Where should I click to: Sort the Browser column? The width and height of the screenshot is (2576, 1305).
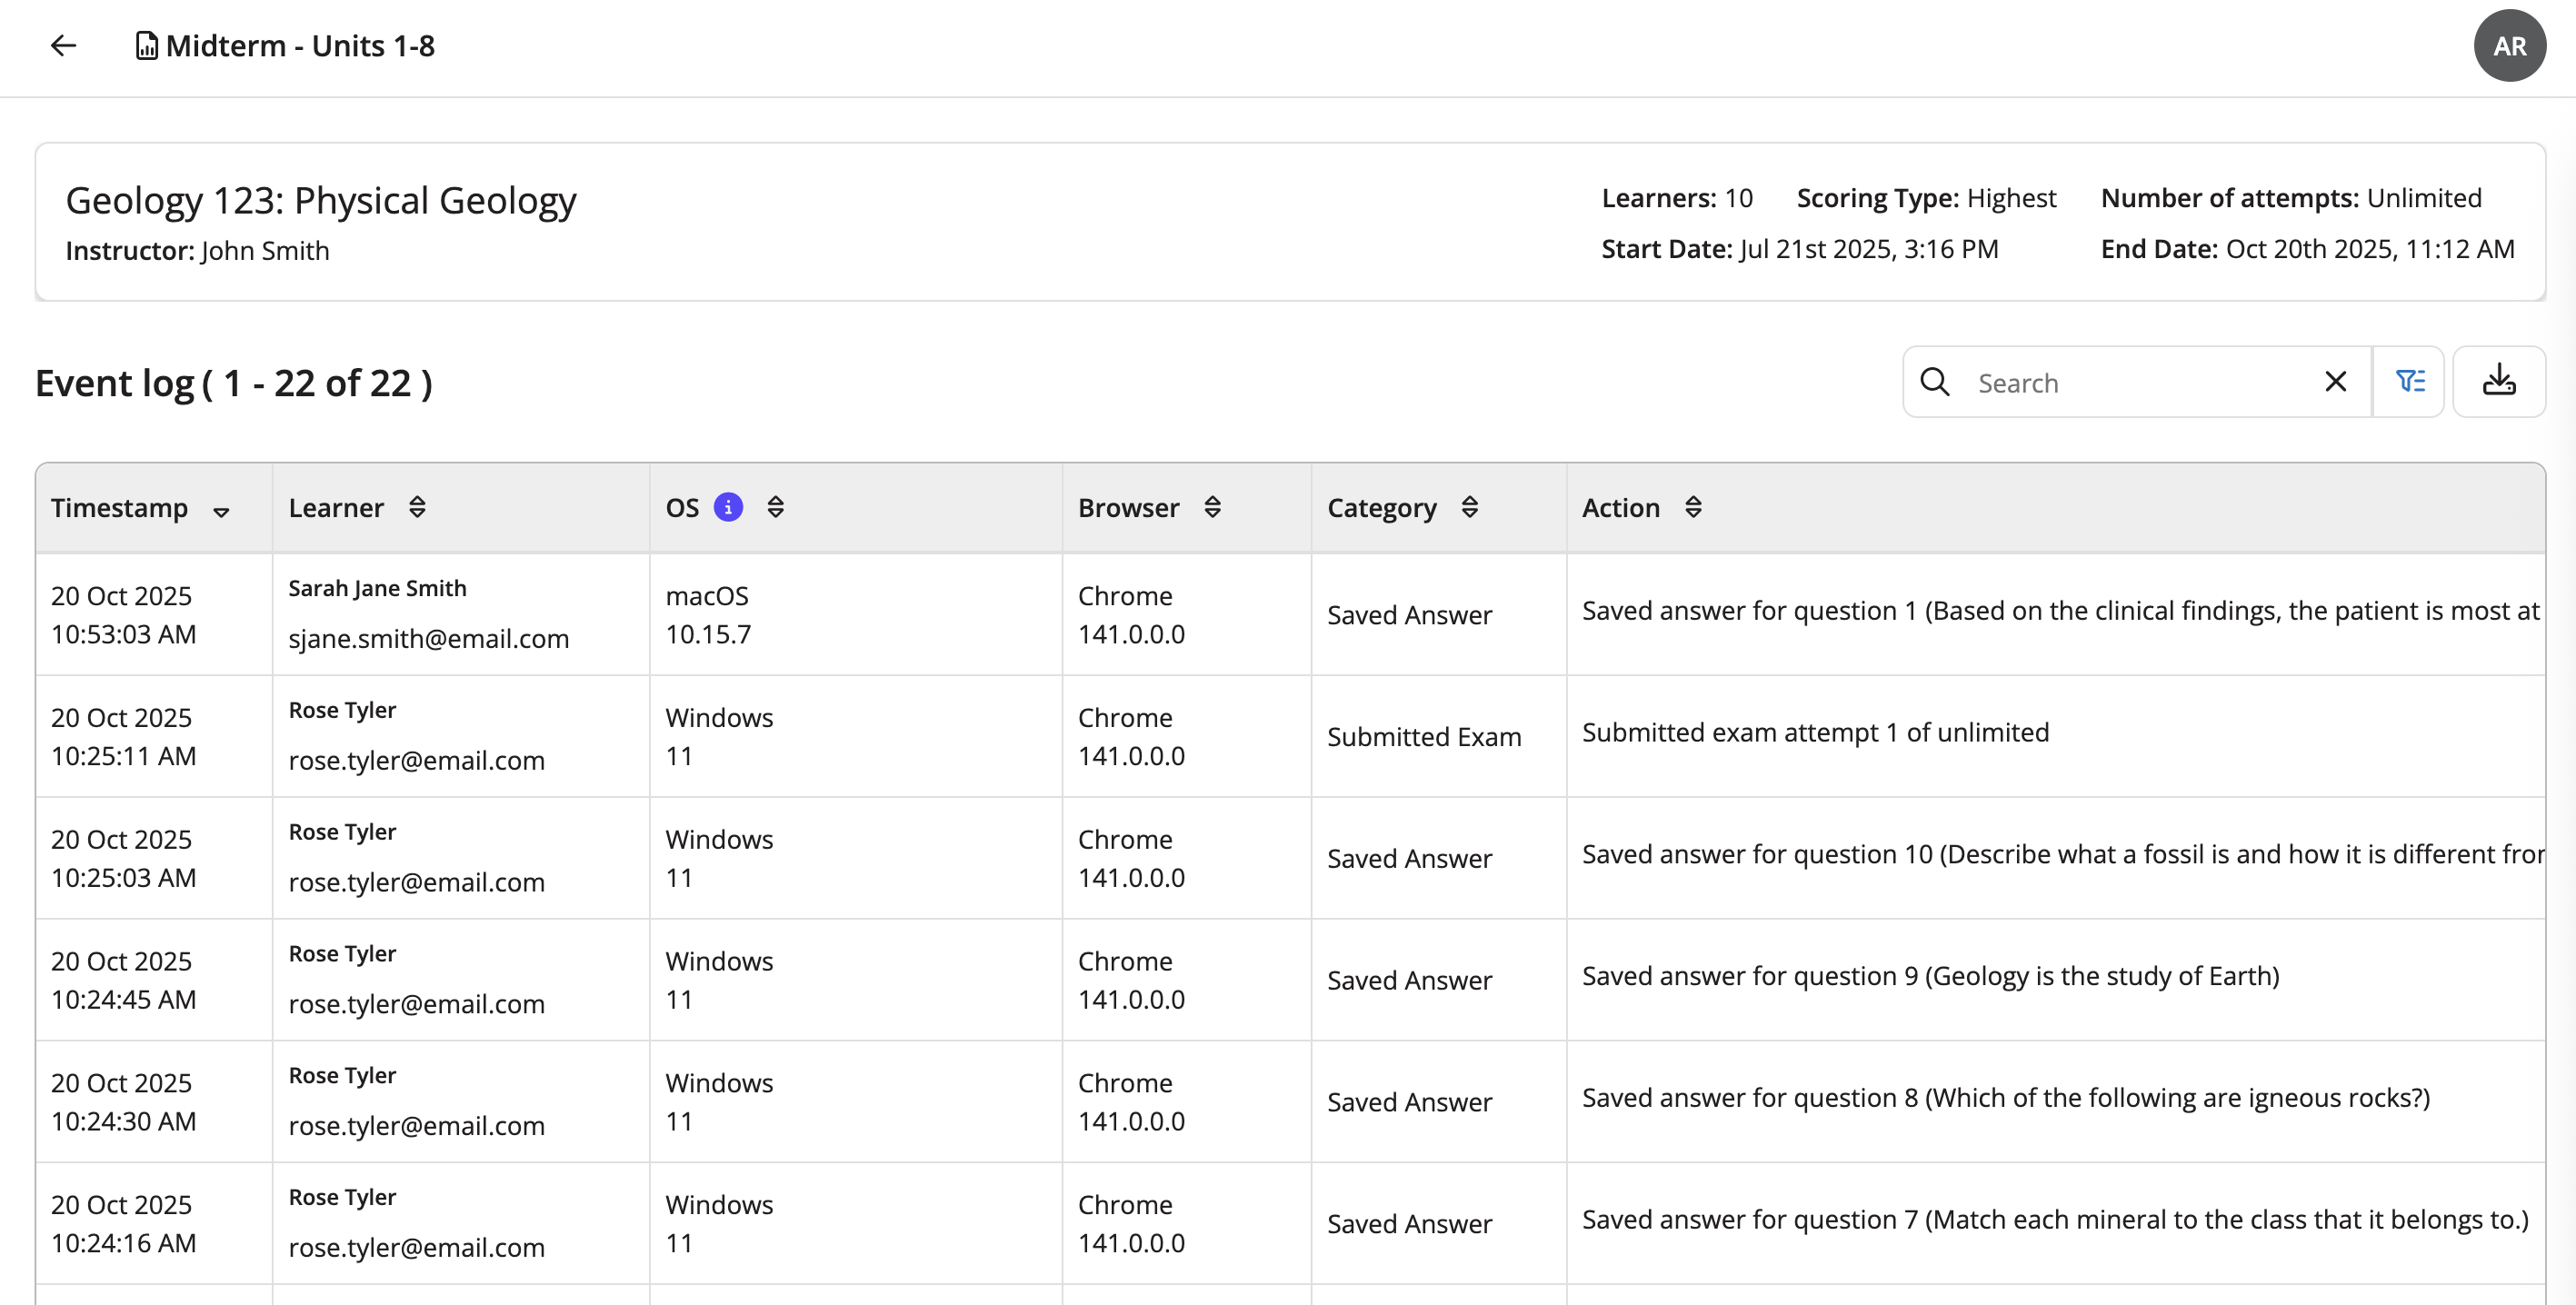(1212, 508)
